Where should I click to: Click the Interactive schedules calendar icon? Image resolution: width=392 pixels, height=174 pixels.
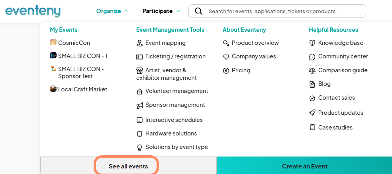coord(139,120)
